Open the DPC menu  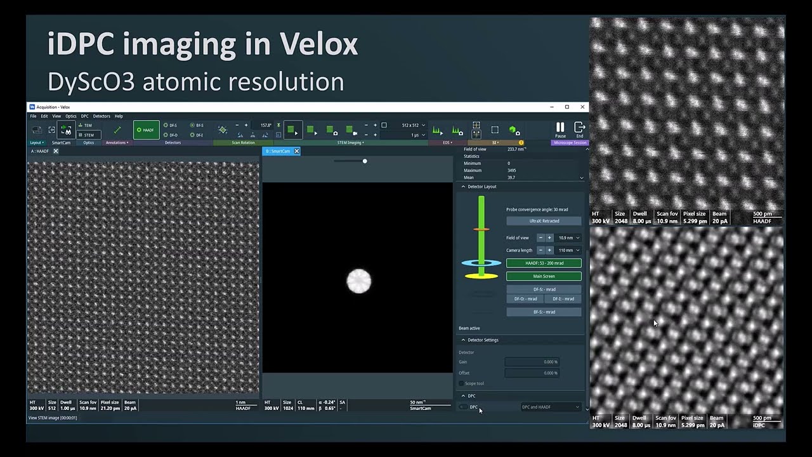click(84, 116)
